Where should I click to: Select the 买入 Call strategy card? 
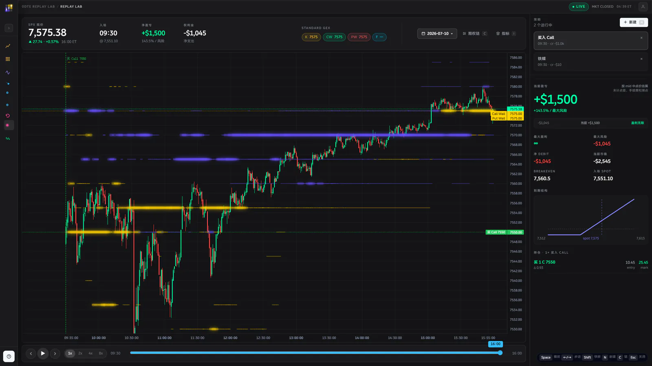590,41
